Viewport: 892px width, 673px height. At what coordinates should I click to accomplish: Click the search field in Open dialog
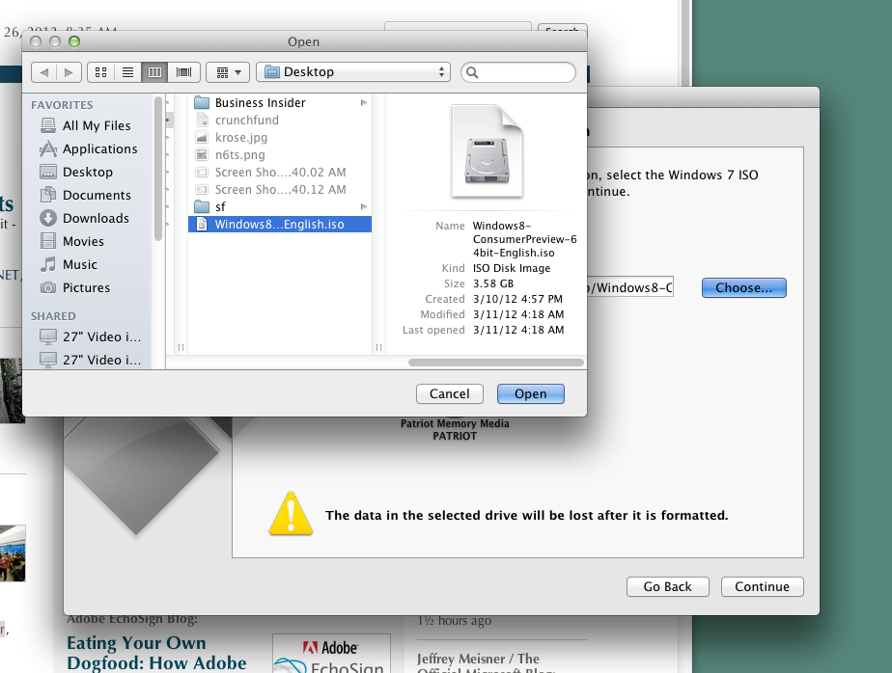point(518,72)
